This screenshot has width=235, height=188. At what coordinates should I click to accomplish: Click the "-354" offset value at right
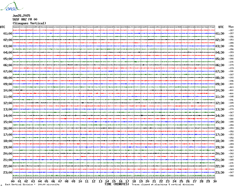[231, 125]
